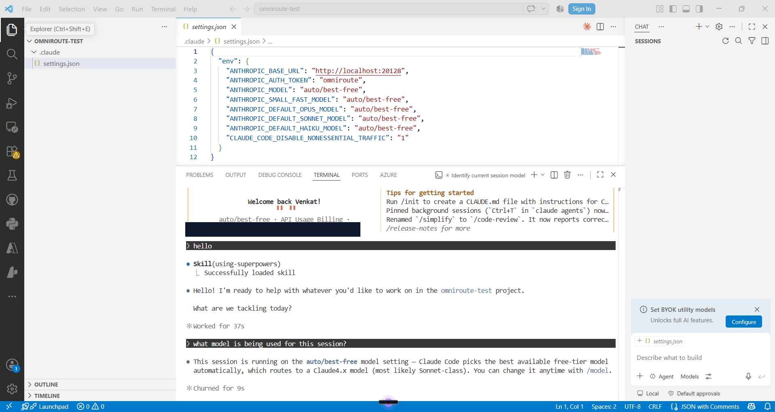
Task: Open the Agent mode picker
Action: tap(662, 376)
